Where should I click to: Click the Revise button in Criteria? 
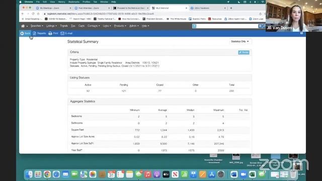point(244,52)
